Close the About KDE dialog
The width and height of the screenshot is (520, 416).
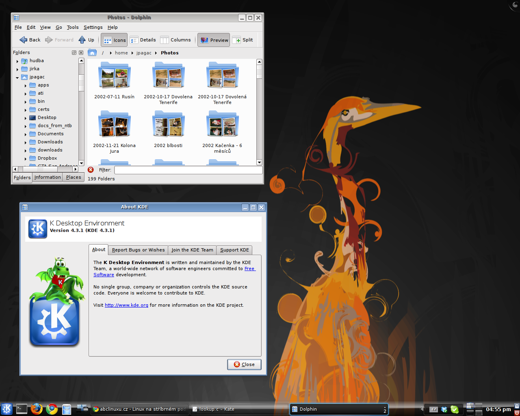(244, 364)
